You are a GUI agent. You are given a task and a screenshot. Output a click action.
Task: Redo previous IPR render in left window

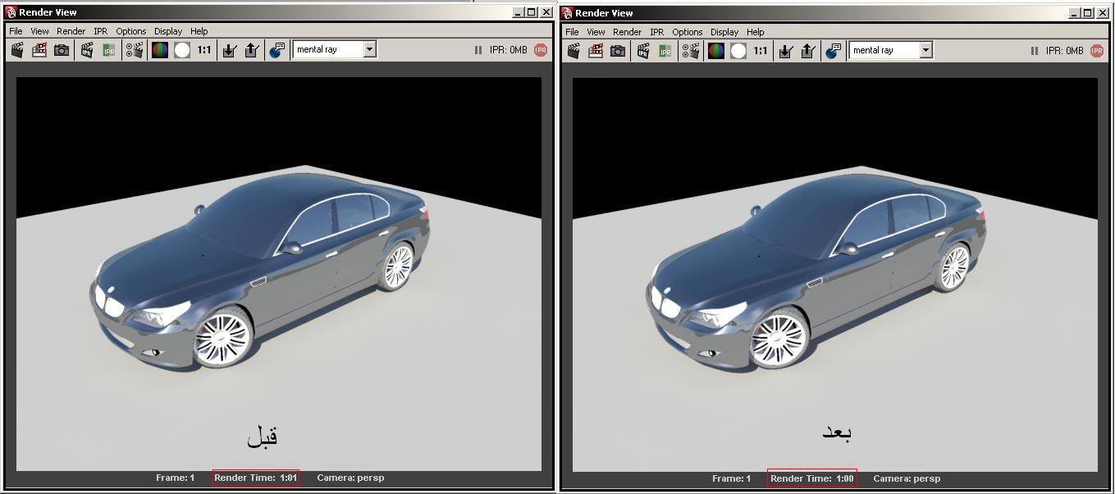(87, 50)
